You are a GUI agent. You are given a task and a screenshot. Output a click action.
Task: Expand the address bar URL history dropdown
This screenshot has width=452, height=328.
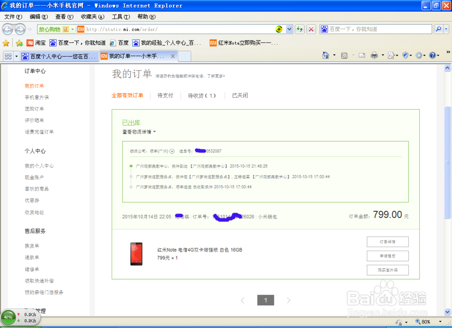click(289, 29)
